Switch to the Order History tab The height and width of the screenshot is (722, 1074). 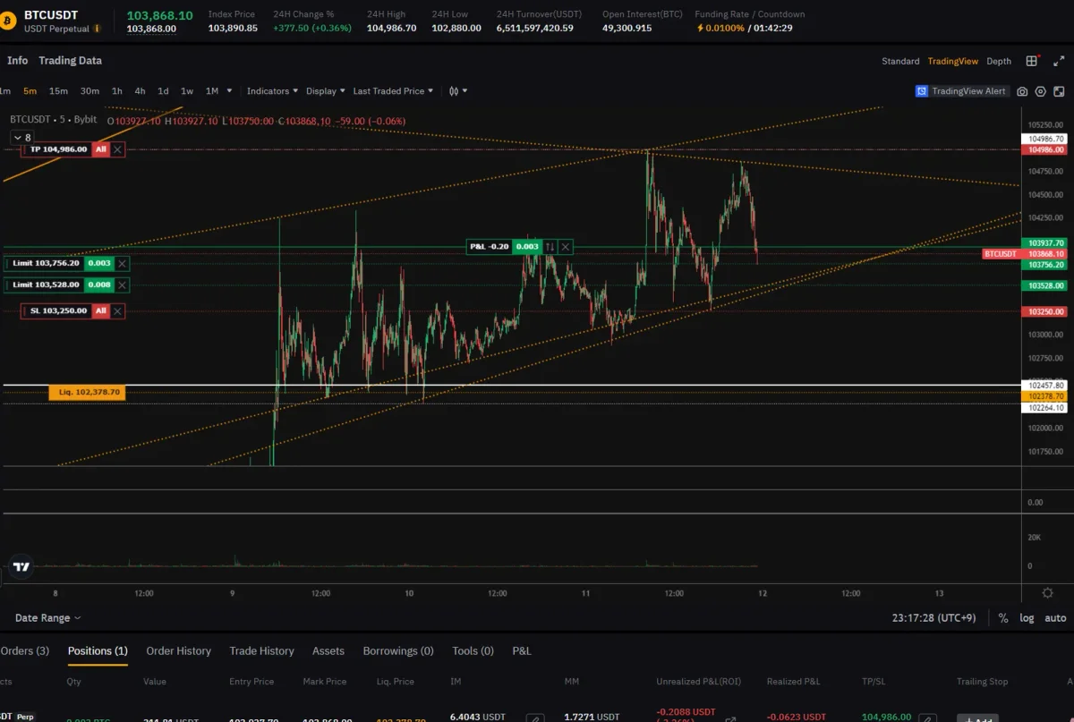pos(178,651)
